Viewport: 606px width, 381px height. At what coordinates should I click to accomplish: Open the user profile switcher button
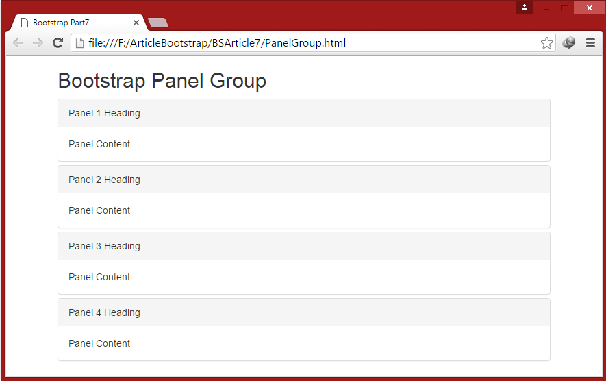tap(525, 8)
